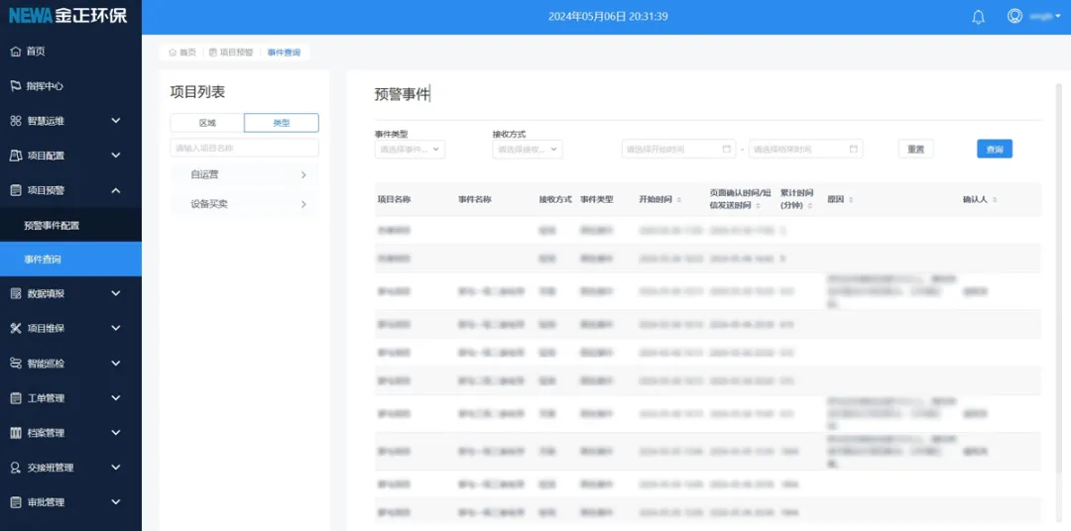Screen dimensions: 1071x531
Task: Click the 智慧运维 grid icon
Action: coord(16,121)
